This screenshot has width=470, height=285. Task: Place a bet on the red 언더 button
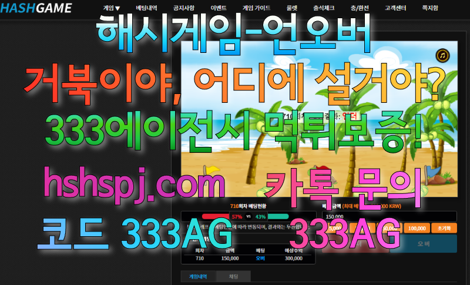(355, 244)
